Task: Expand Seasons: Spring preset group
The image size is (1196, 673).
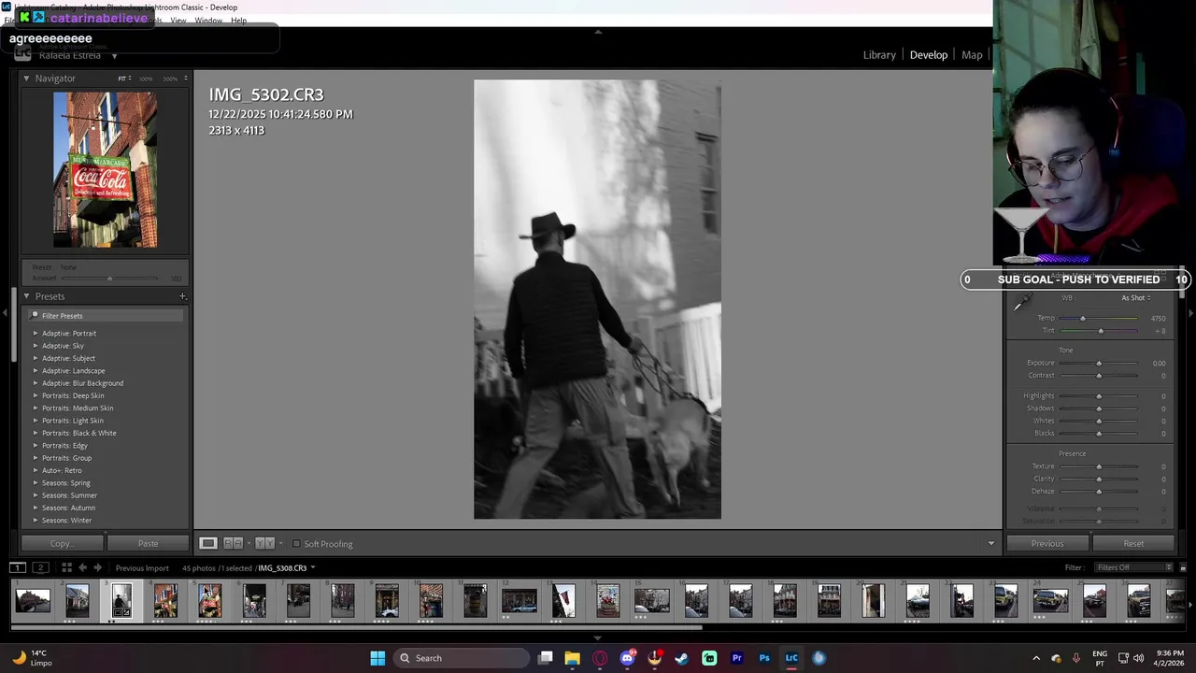Action: pos(36,483)
